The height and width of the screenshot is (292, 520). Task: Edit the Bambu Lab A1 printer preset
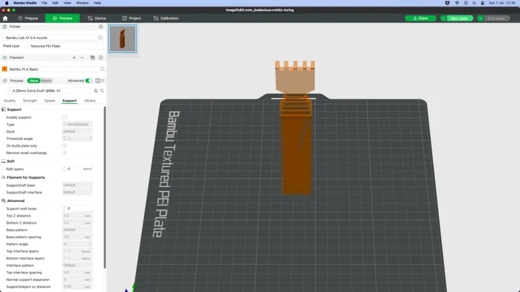click(x=101, y=38)
